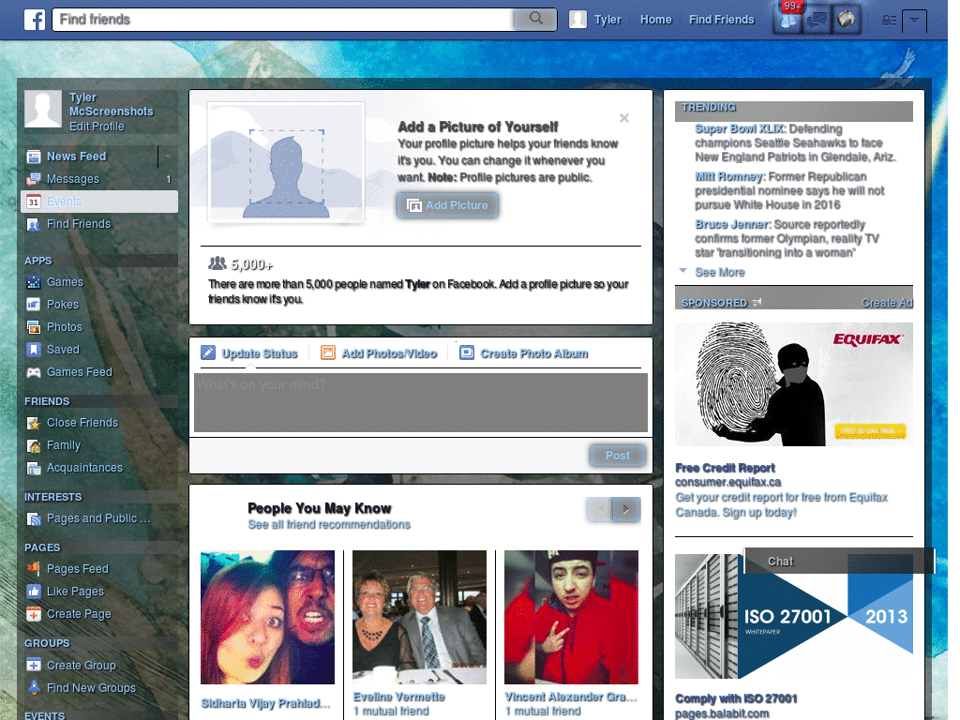Click the Pages and Public icon
The image size is (960, 720).
[34, 519]
